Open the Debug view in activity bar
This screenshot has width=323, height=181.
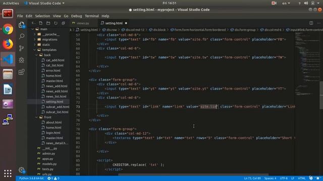tap(21, 60)
